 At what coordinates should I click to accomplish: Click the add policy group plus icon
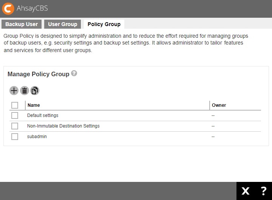click(14, 91)
